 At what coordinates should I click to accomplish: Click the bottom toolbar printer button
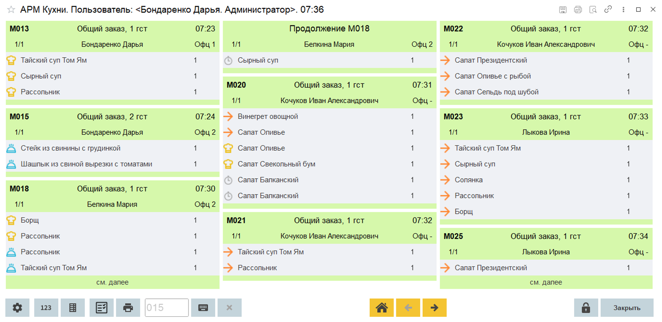point(128,308)
